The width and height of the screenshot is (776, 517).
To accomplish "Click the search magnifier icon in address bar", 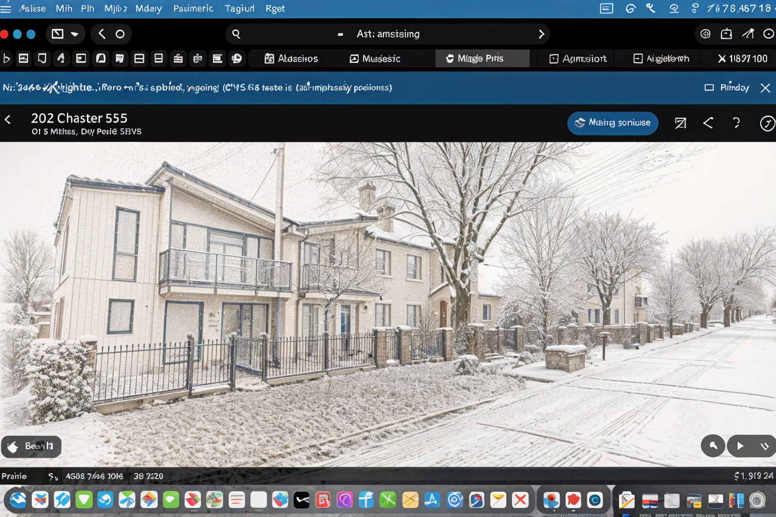I will 236,34.
